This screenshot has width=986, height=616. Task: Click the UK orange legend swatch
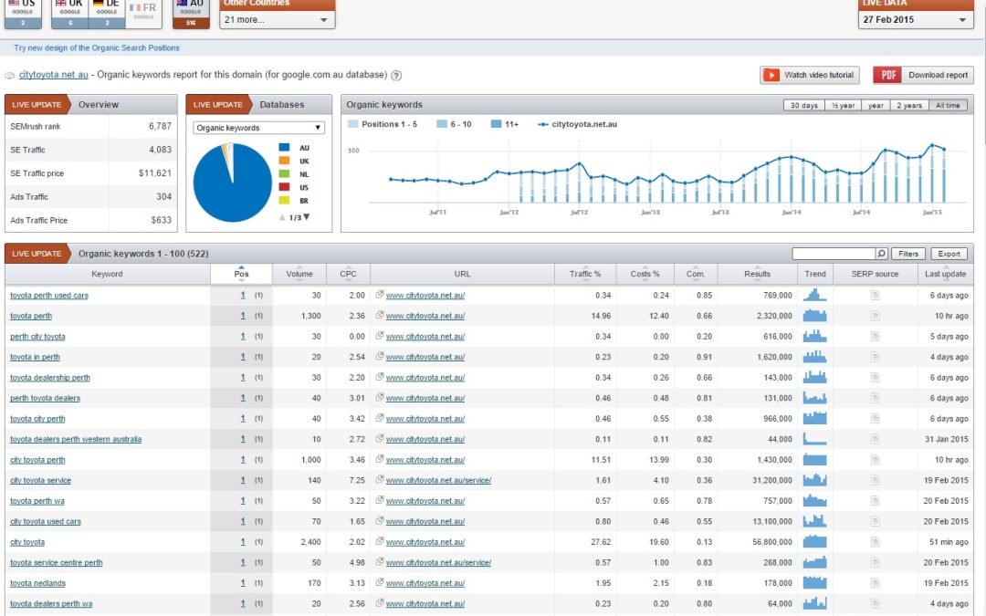click(284, 161)
